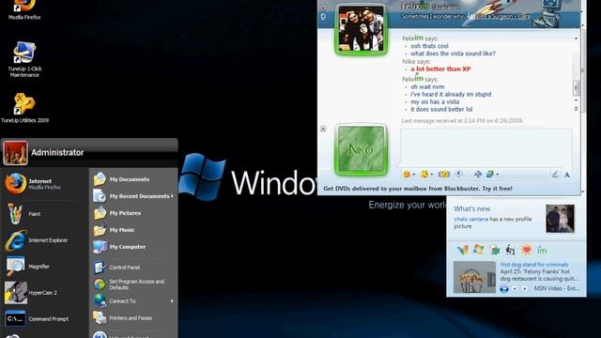601x338 pixels.
Task: Click voice clip icon in chat toolbar
Action: (x=459, y=175)
